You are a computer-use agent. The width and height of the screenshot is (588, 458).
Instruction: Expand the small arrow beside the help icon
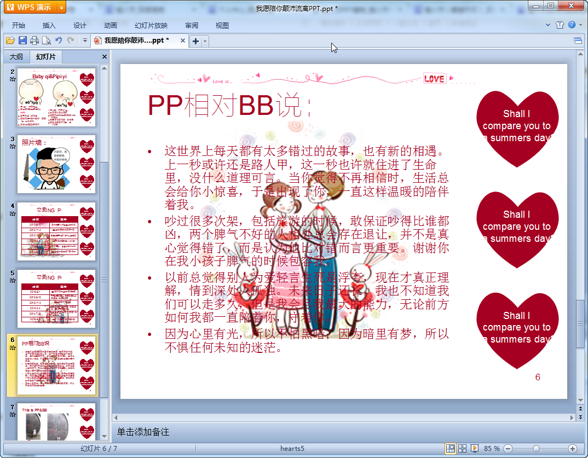580,25
